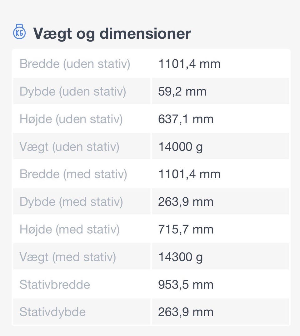The height and width of the screenshot is (336, 300).
Task: Select the 'Dybde (med stativ)' row label
Action: click(x=71, y=202)
